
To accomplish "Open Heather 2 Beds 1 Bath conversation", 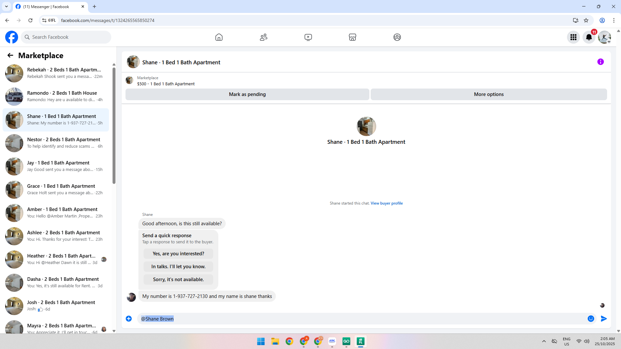I will coord(56,259).
